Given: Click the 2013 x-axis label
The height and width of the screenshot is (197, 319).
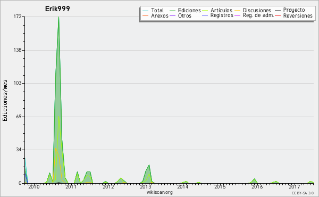Looking at the screenshot, I should click(146, 186).
